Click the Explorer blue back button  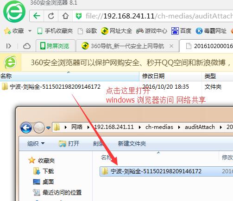(x=26, y=128)
